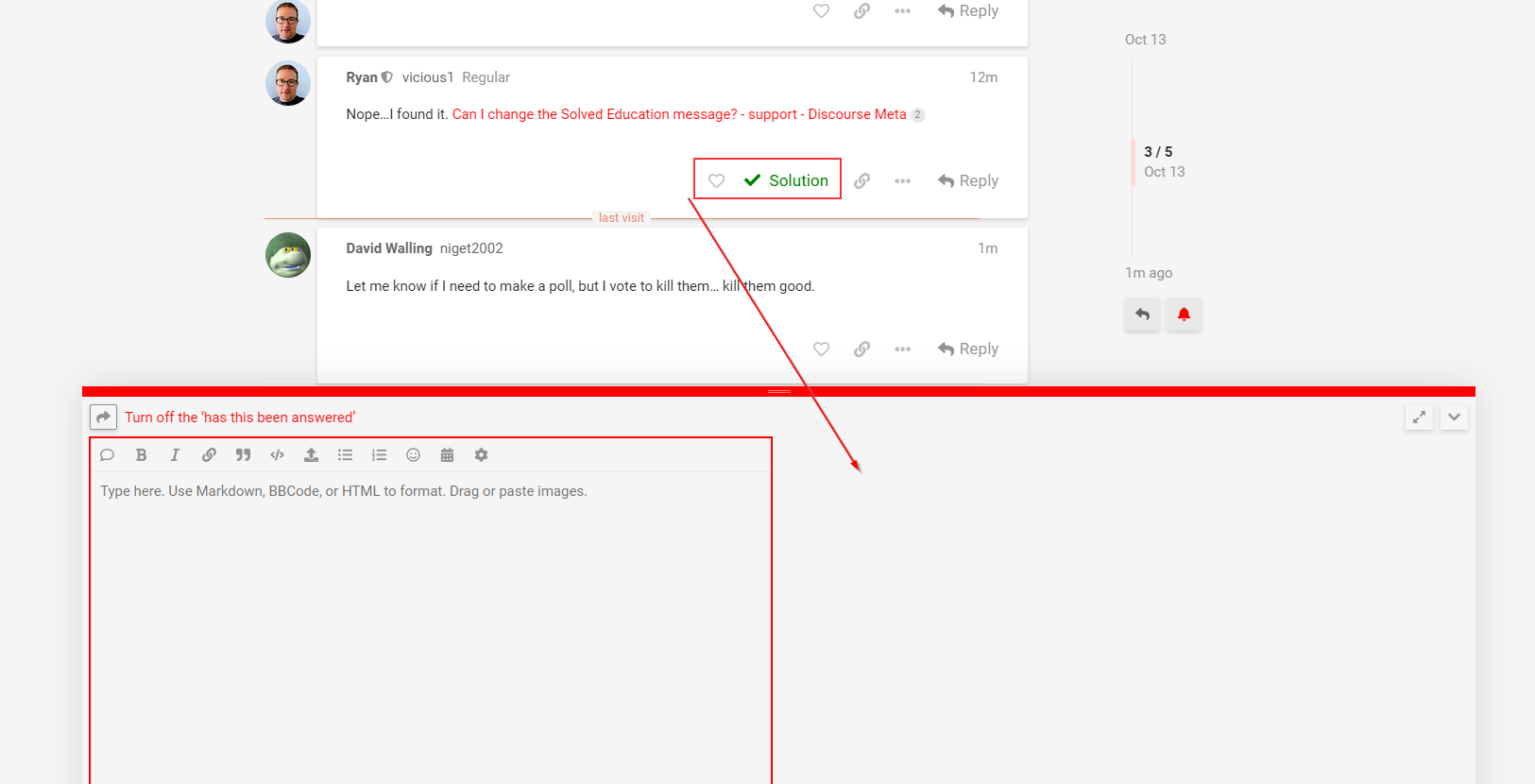Toggle composer fullscreen mode
Viewport: 1535px width, 784px height.
click(x=1419, y=417)
